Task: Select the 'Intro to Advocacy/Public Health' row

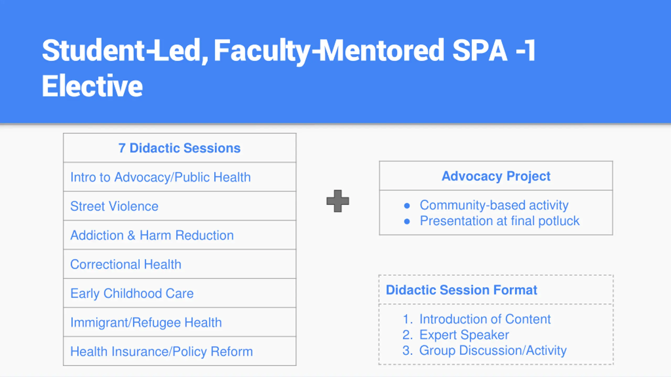Action: [x=180, y=177]
